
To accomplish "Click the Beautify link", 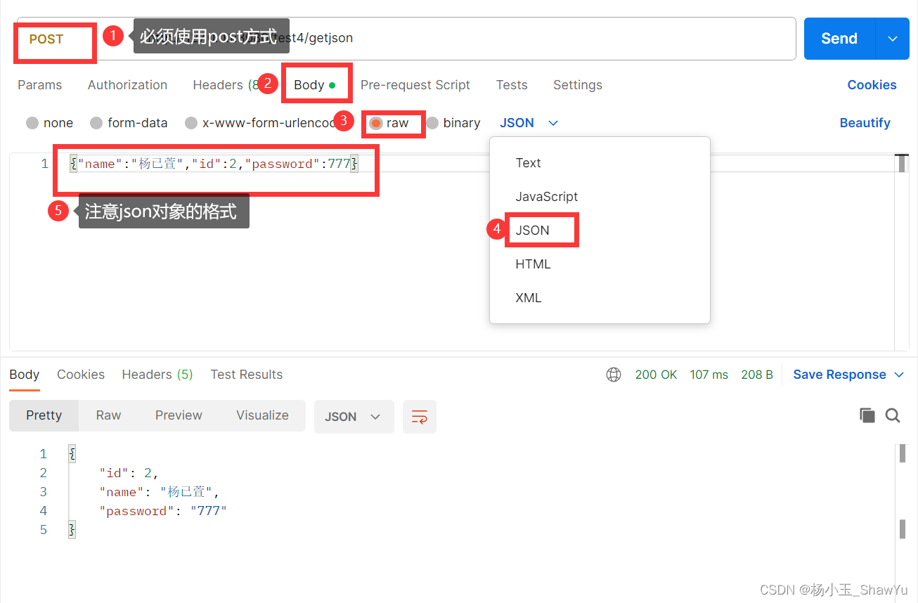I will click(x=865, y=122).
